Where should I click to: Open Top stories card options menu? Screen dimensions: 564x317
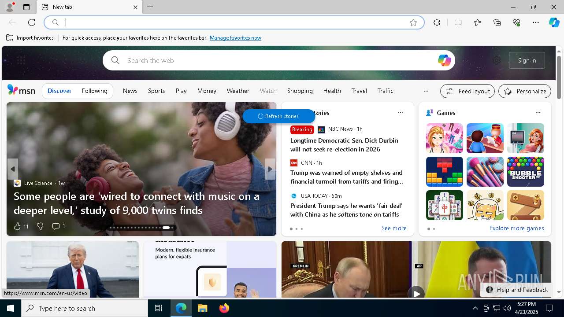[400, 113]
